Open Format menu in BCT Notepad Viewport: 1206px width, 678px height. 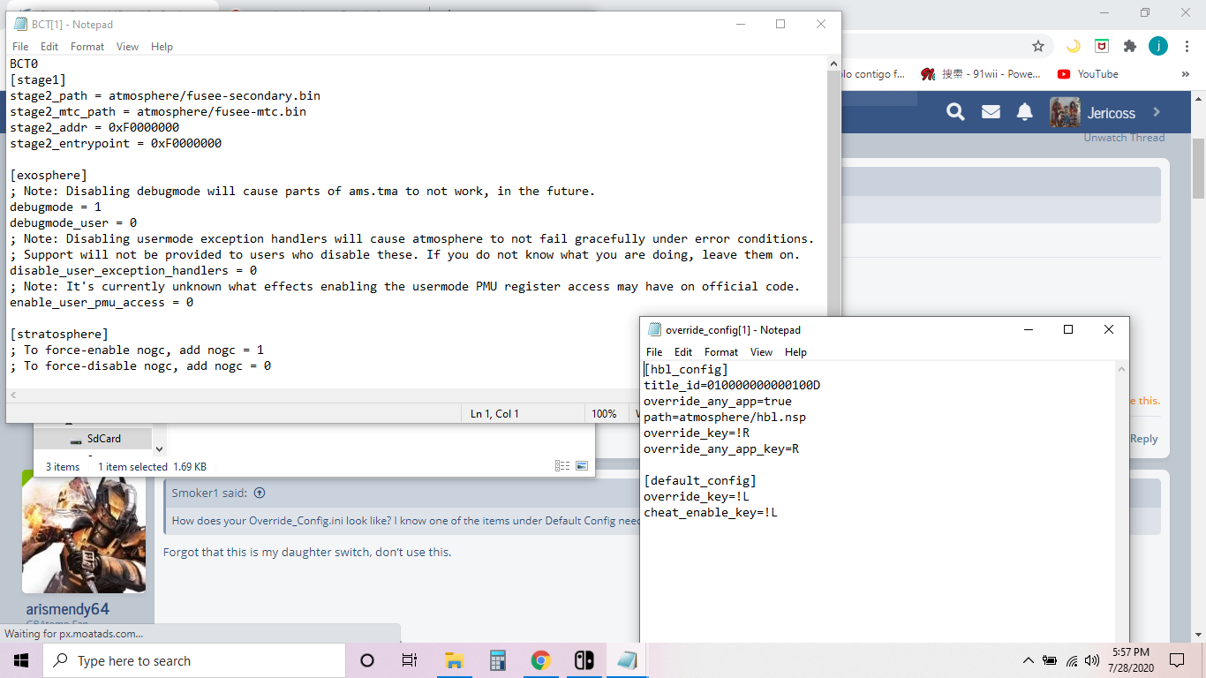click(87, 47)
